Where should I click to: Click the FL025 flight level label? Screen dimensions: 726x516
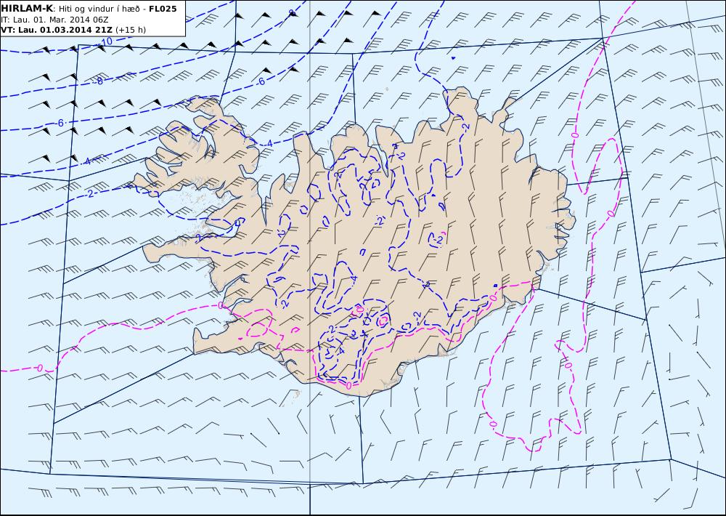(x=163, y=9)
